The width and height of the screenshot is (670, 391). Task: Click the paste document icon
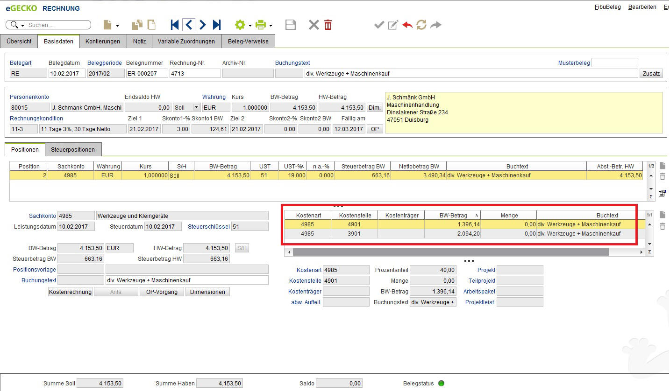pos(151,25)
